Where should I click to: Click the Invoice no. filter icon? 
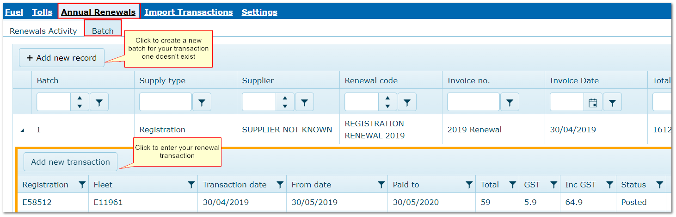coord(510,102)
